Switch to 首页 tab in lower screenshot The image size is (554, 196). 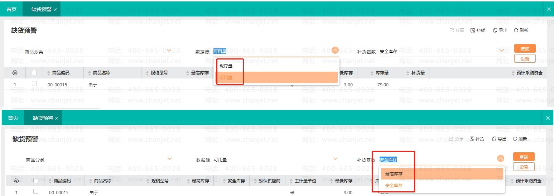(13, 118)
